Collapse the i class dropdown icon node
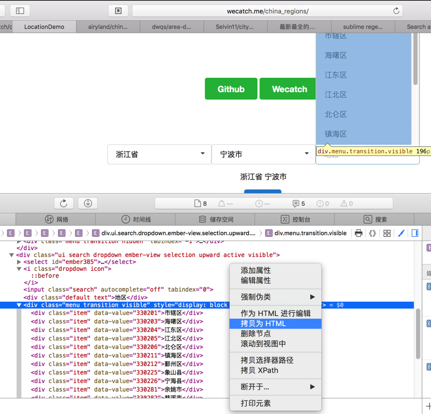431x414 pixels. 19,269
